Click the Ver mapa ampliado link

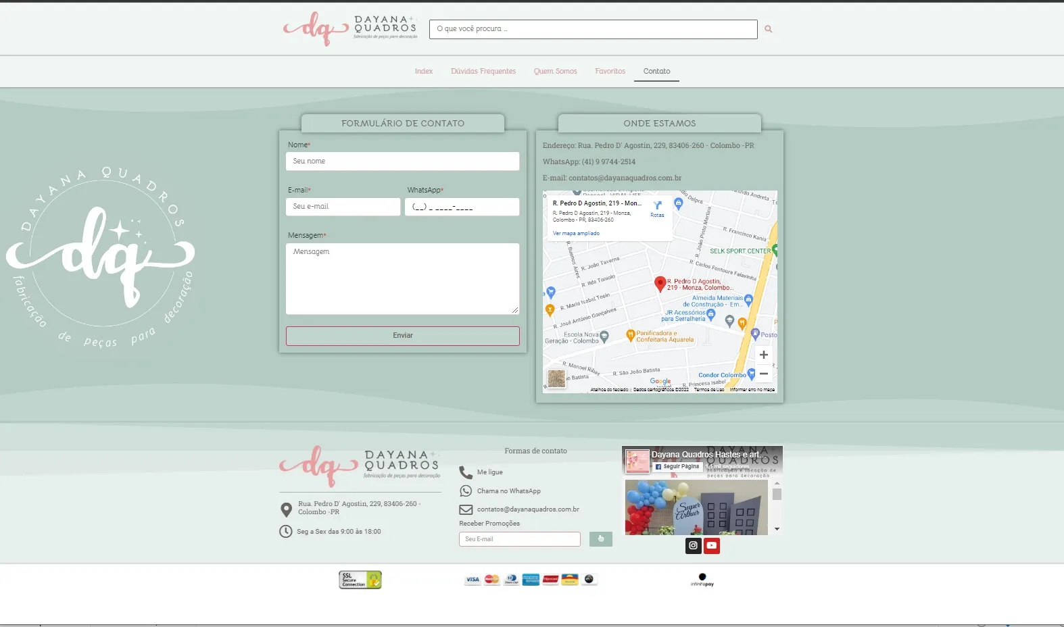click(576, 233)
